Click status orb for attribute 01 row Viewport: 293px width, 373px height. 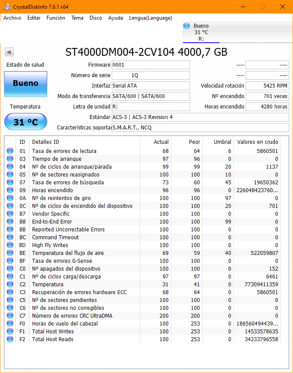click(10, 151)
